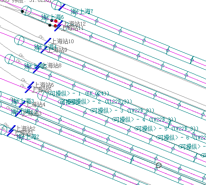
Task: Click the 潴上海2 track label
Action: (28, 137)
